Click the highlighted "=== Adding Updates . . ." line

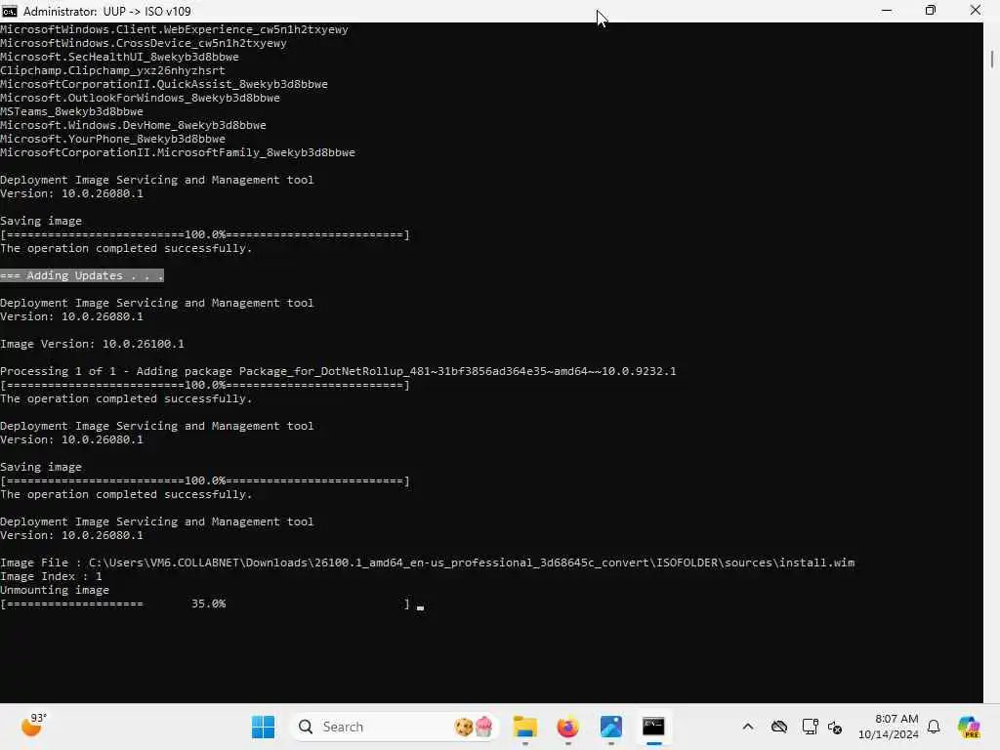82,275
